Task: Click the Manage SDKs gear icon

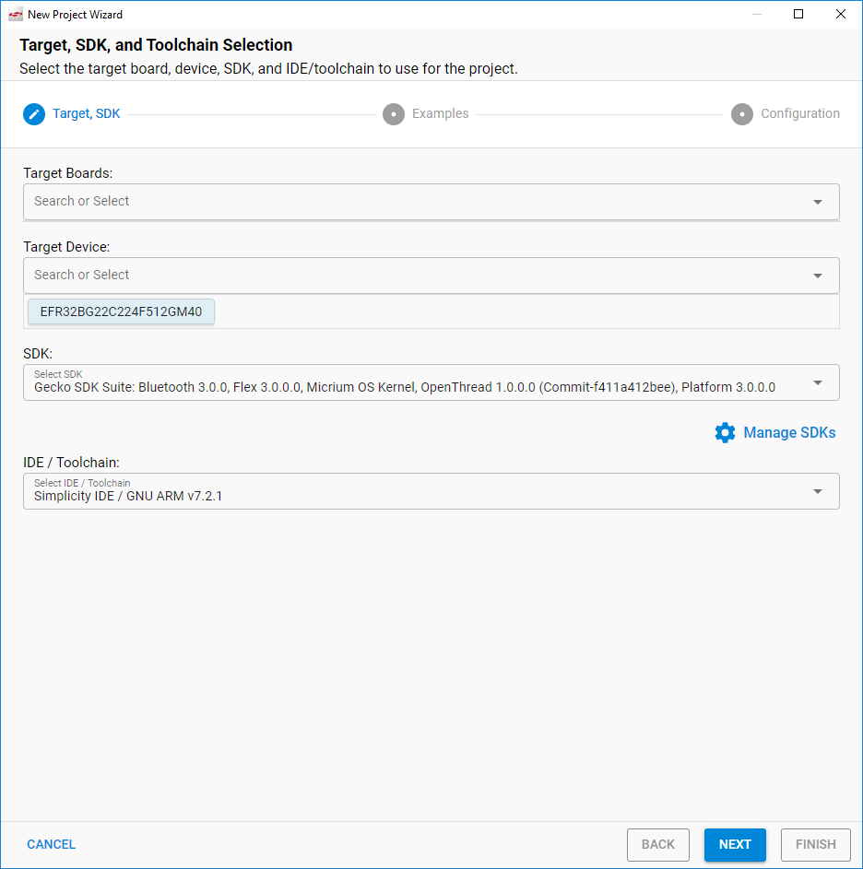Action: [x=725, y=432]
